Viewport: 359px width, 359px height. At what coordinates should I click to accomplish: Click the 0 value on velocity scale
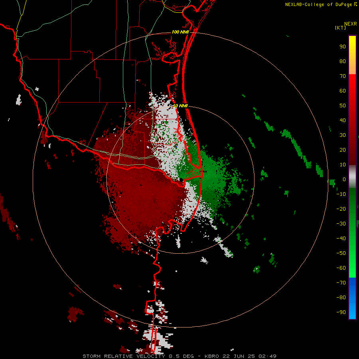point(344,179)
